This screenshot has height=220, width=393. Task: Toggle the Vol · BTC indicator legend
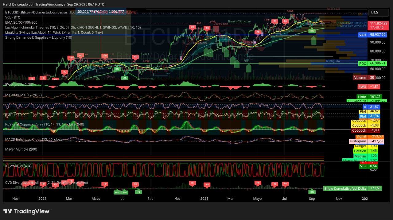(13, 17)
